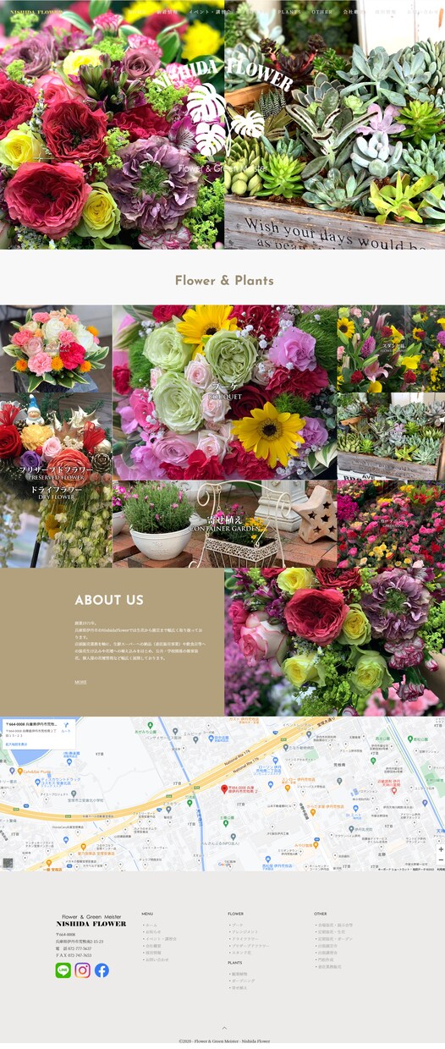Zoom in the map with the plus button
The image size is (445, 1049).
pos(440,849)
